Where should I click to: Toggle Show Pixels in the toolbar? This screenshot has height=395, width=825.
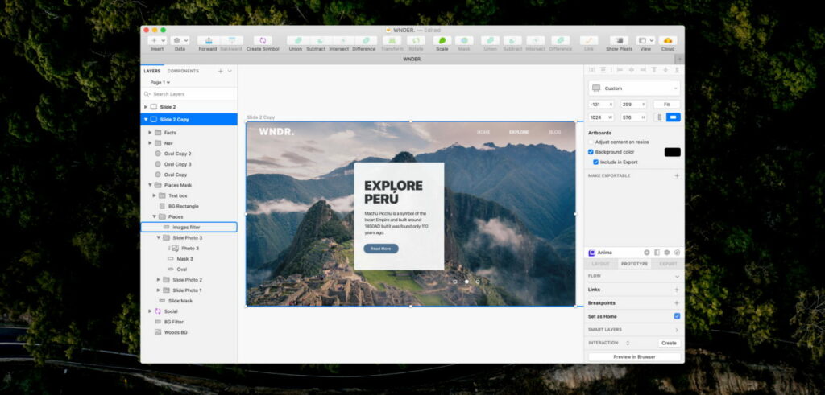[619, 40]
